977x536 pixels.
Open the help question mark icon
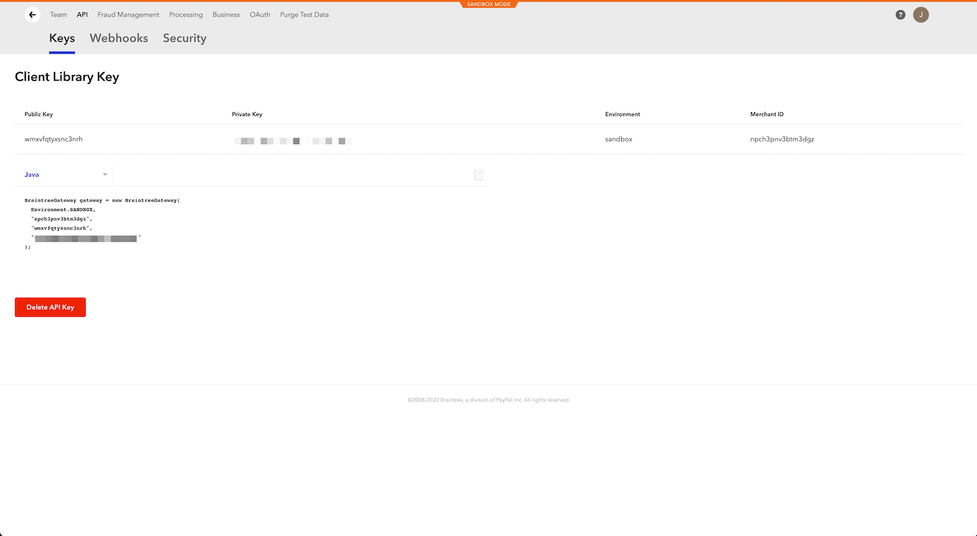[900, 14]
